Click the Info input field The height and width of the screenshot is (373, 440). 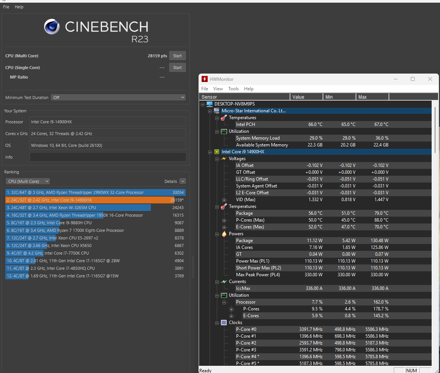(x=108, y=157)
